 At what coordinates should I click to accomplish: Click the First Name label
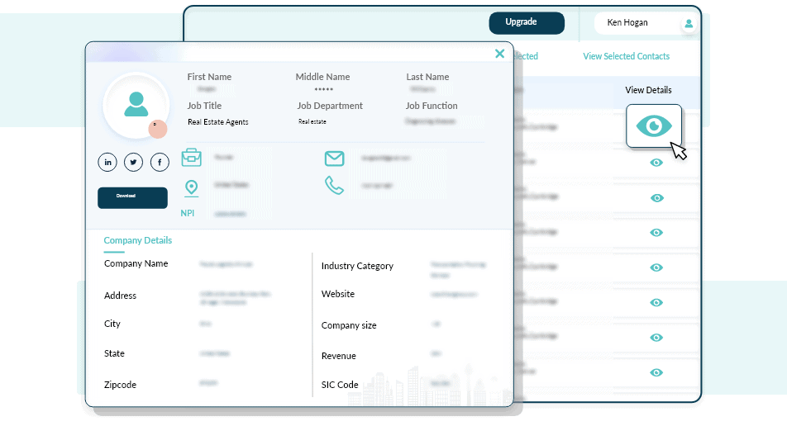click(x=209, y=77)
